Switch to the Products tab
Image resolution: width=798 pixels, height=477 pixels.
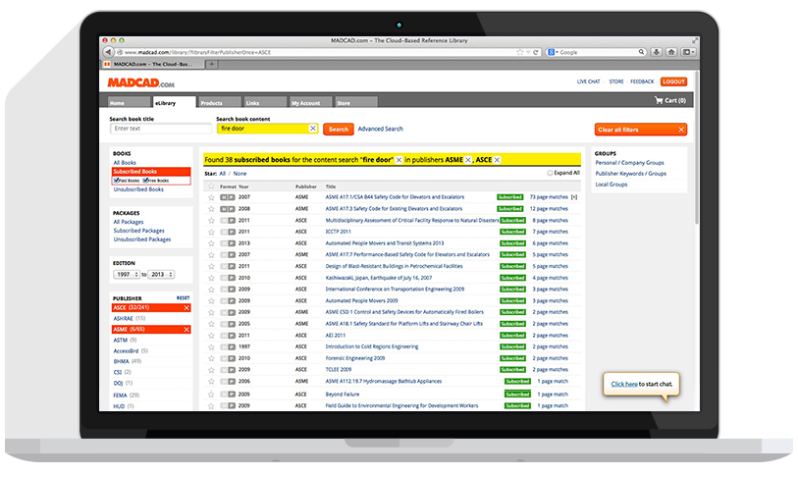click(220, 102)
